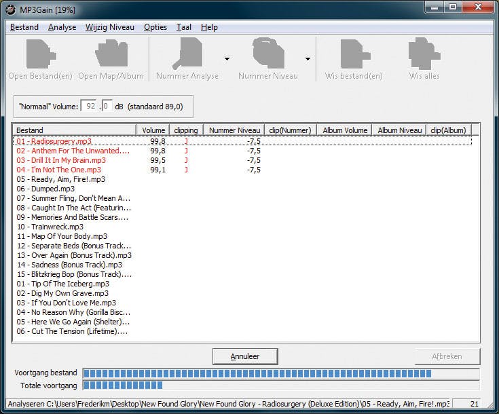Click the Album Niveau column header

(x=399, y=130)
